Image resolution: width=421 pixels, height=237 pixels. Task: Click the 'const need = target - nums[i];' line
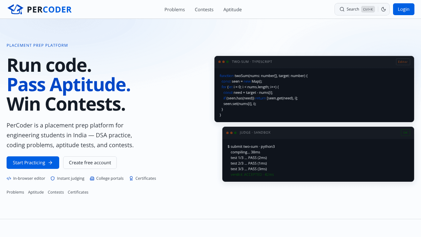pyautogui.click(x=248, y=92)
